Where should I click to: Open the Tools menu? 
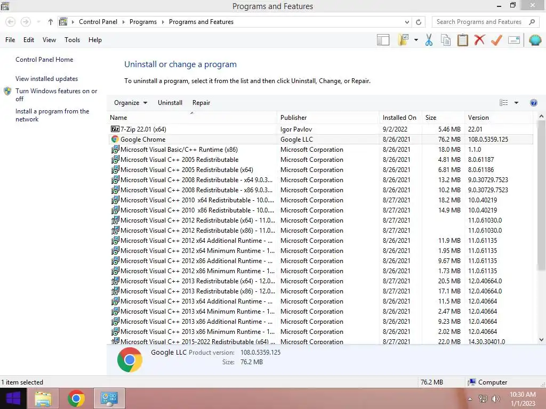72,40
